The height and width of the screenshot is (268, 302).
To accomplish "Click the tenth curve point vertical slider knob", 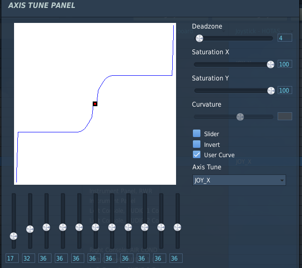I will [161, 227].
